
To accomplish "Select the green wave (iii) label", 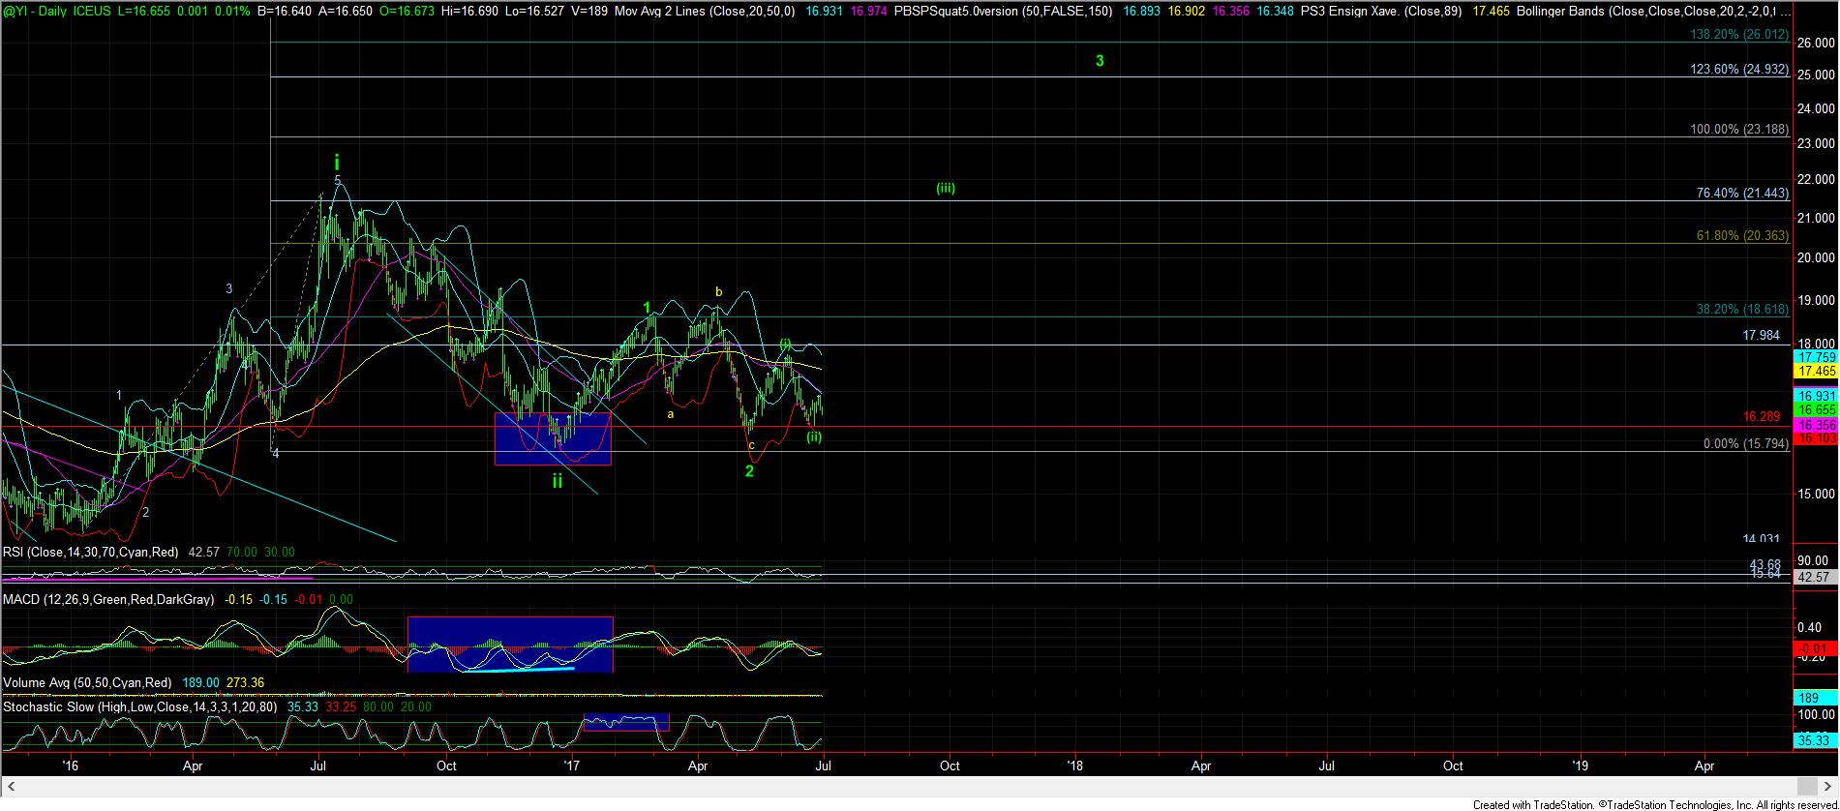I will click(x=945, y=189).
